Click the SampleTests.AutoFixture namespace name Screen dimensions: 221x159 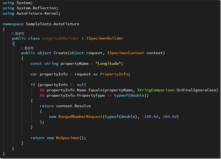tap(53, 24)
